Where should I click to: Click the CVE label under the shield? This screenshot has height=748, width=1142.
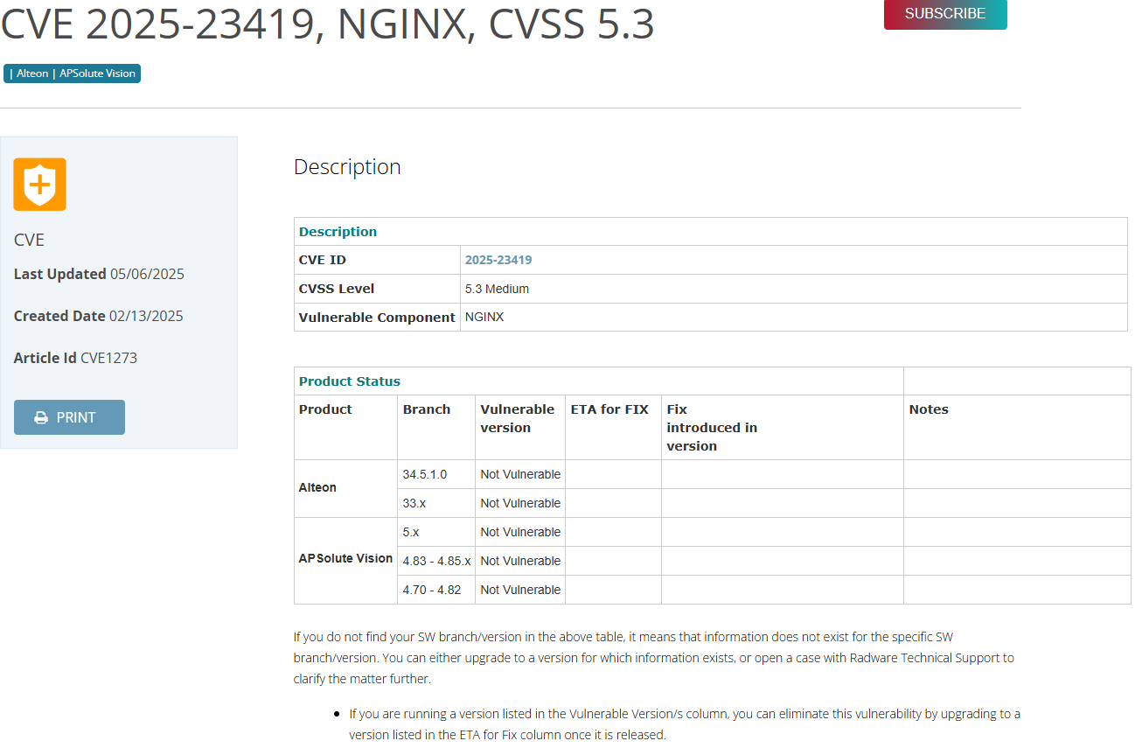29,240
